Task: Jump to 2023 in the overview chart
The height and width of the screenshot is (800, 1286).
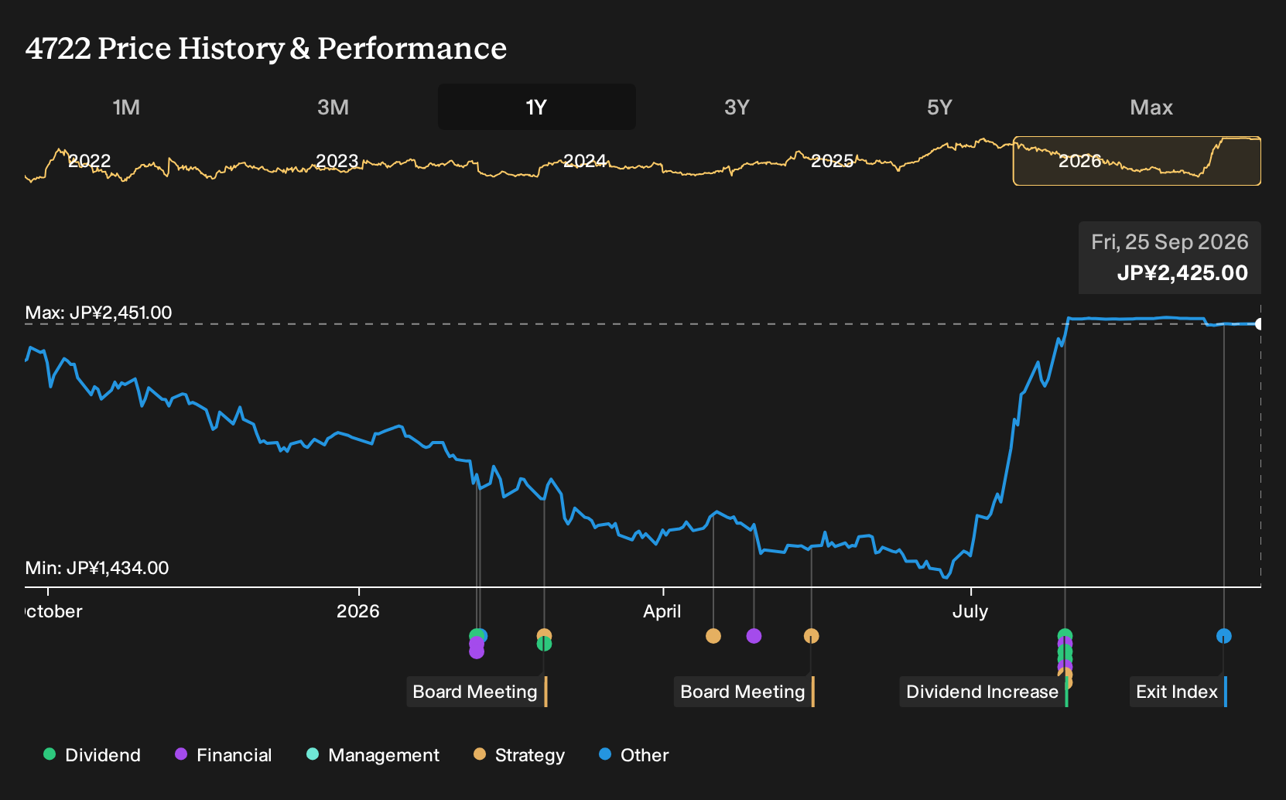Action: [337, 161]
